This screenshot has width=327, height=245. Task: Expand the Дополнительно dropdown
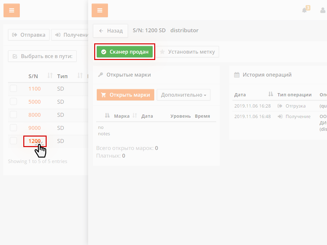pos(183,95)
